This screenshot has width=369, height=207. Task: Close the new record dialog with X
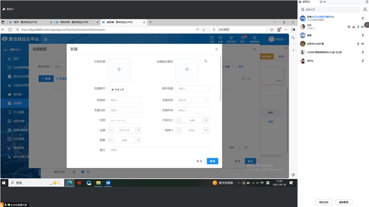click(x=216, y=49)
